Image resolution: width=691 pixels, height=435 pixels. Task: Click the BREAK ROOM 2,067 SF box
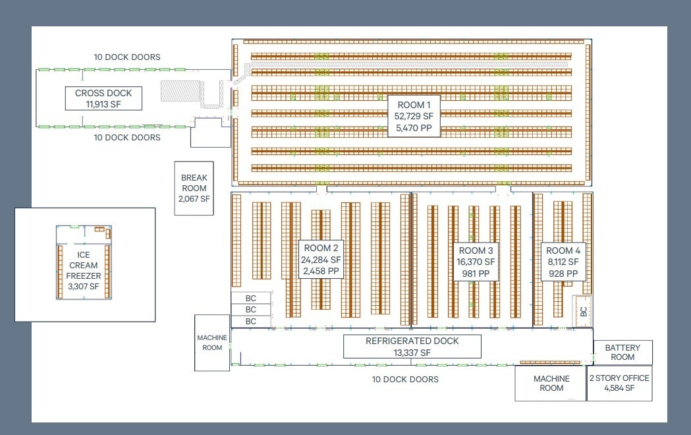pos(194,189)
